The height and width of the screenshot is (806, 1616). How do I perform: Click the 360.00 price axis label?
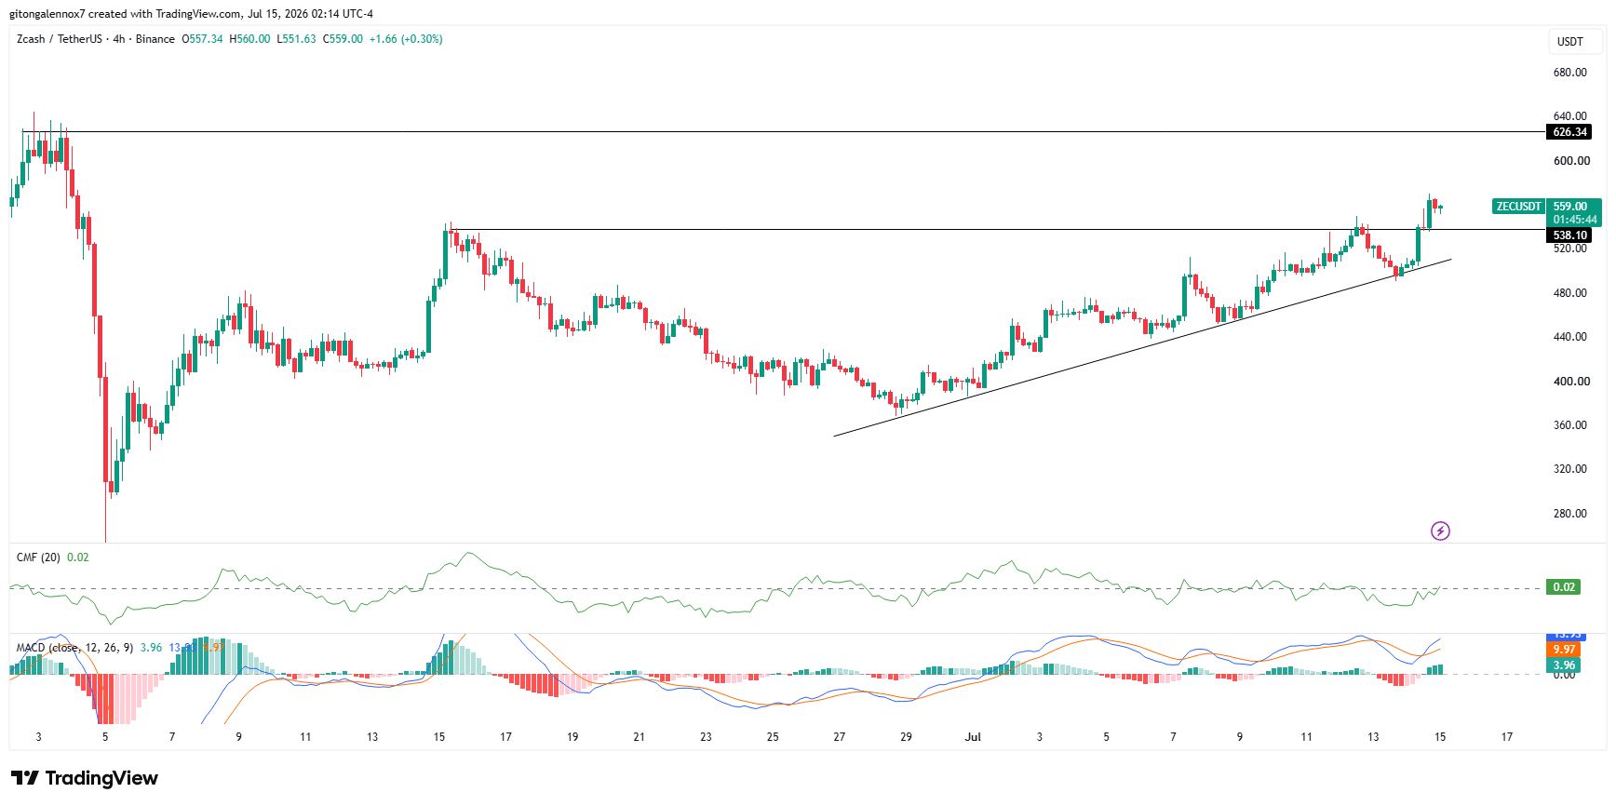click(1570, 425)
